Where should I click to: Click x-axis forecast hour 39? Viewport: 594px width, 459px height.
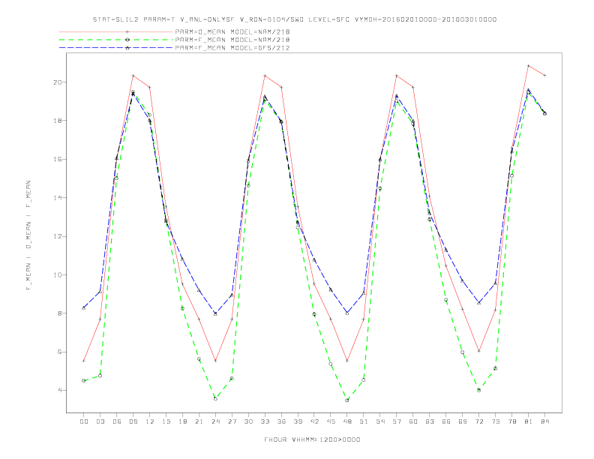click(x=298, y=421)
